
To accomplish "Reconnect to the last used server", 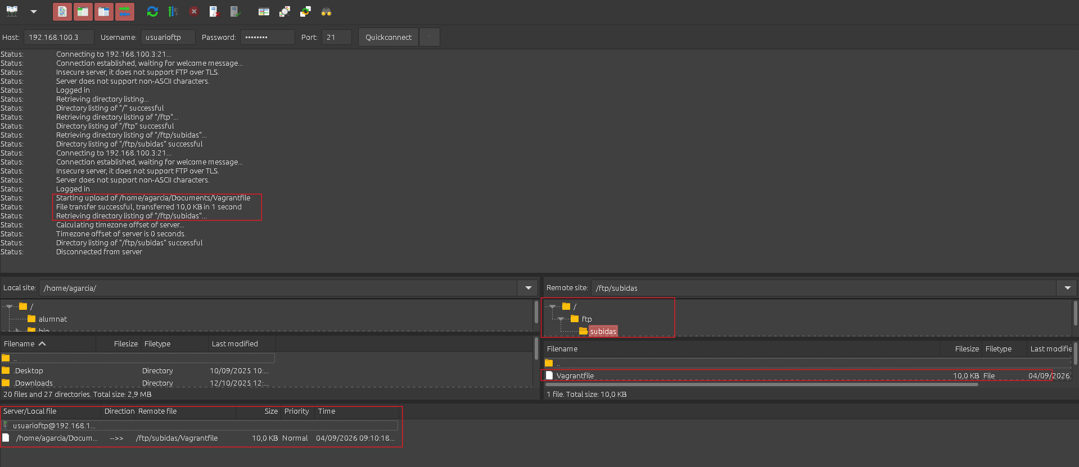I will pos(235,11).
